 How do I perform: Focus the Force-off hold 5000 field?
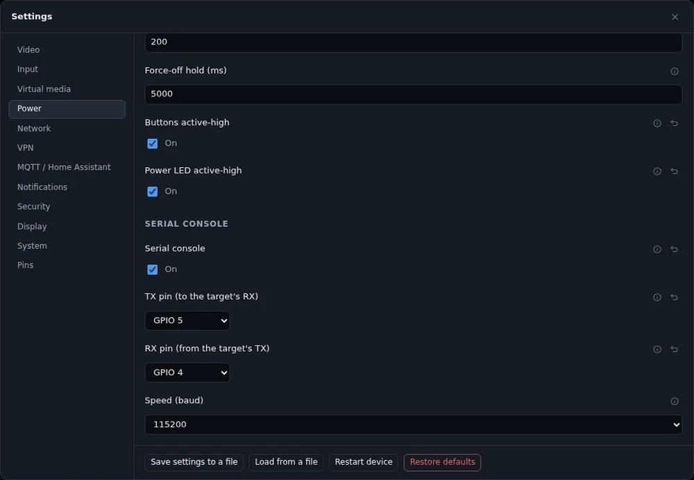pos(414,94)
